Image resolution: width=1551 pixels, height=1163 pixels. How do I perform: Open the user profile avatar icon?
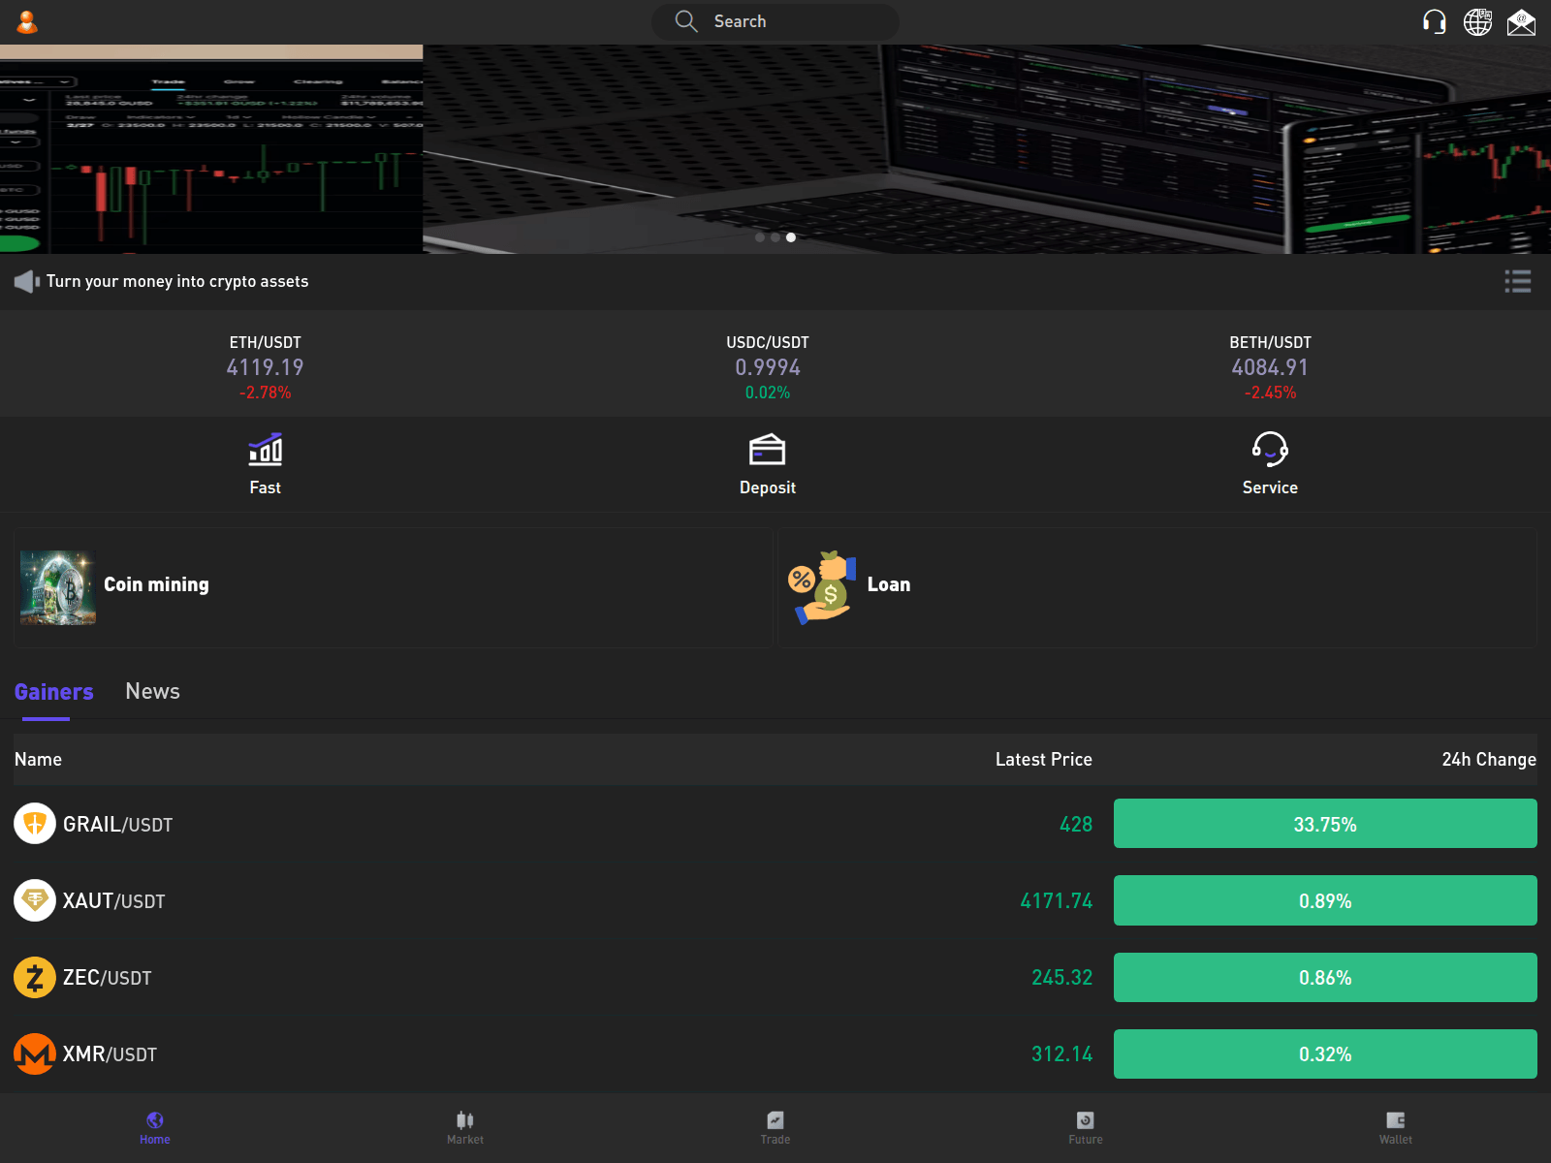pos(27,21)
